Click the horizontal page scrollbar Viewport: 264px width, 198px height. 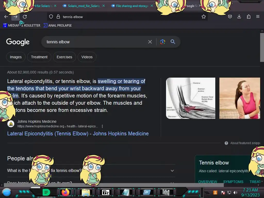click(114, 185)
